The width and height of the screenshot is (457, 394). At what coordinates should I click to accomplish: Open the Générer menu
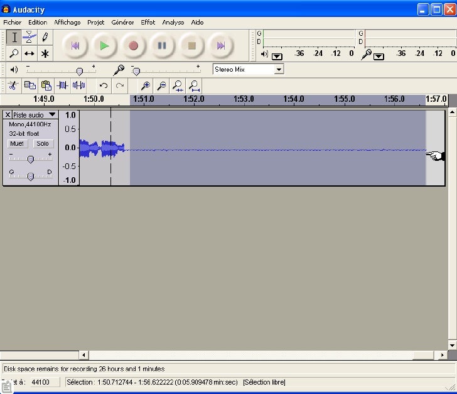point(122,22)
